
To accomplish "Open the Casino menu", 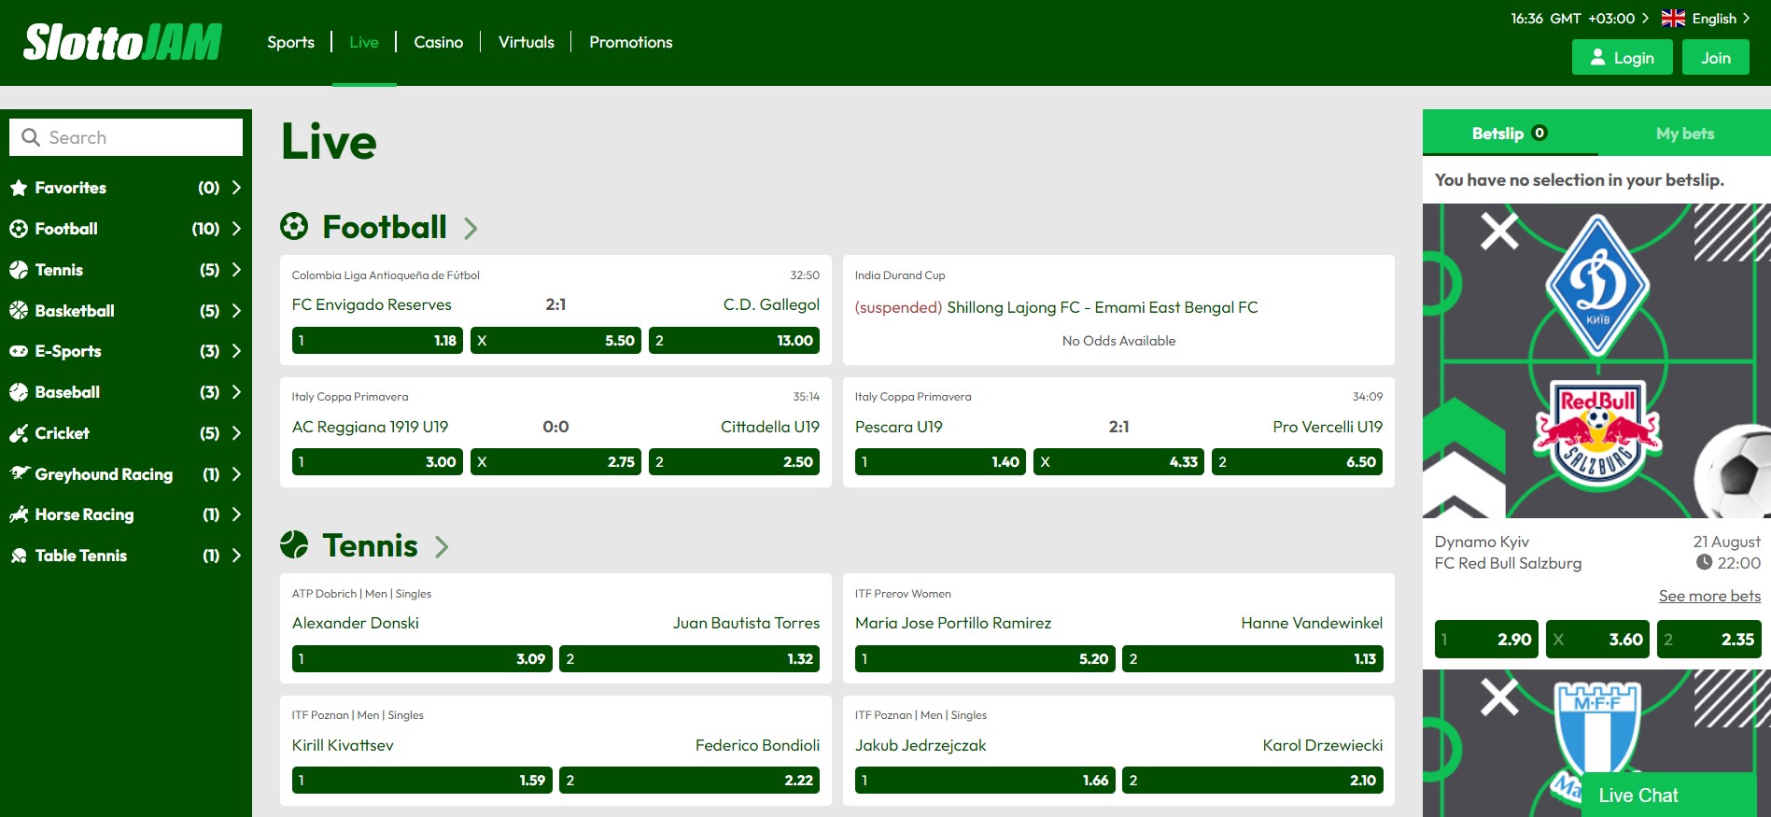I will tap(439, 42).
